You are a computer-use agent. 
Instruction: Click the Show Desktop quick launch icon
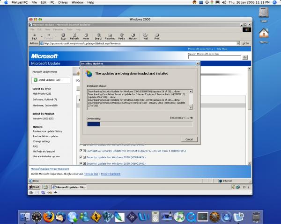click(x=45, y=187)
